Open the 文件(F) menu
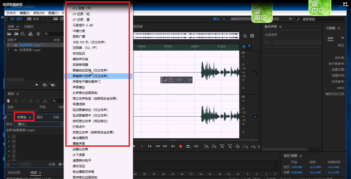Screen dimensions: 351x179 (x=11, y=13)
